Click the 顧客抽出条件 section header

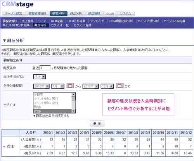point(97,60)
